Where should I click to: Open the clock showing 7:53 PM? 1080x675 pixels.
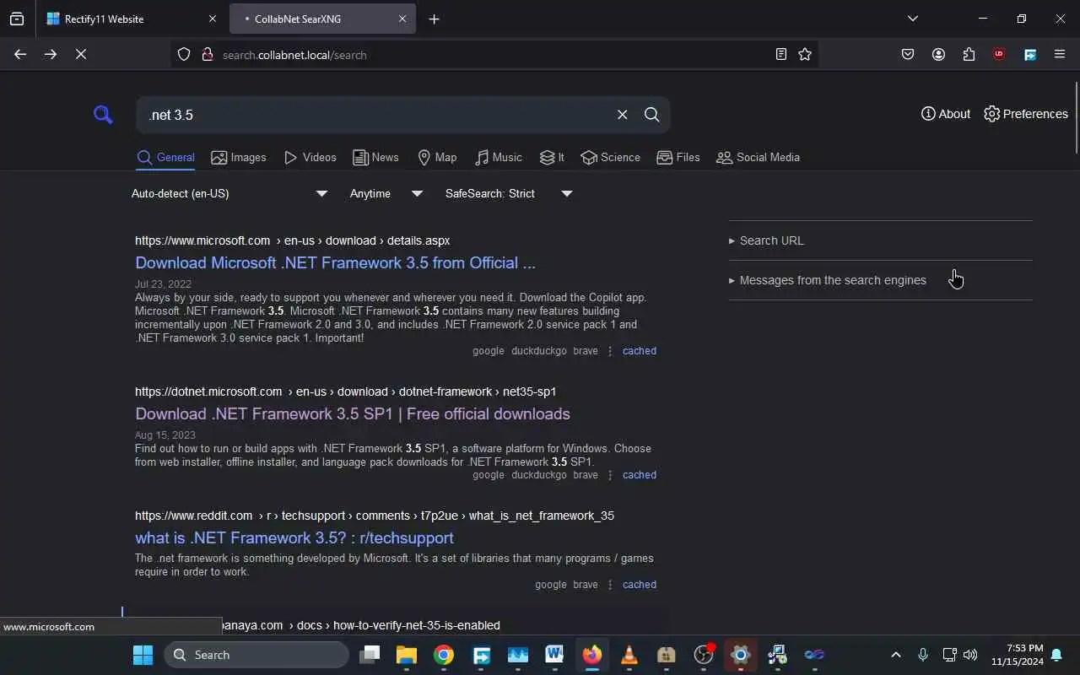click(x=1017, y=655)
